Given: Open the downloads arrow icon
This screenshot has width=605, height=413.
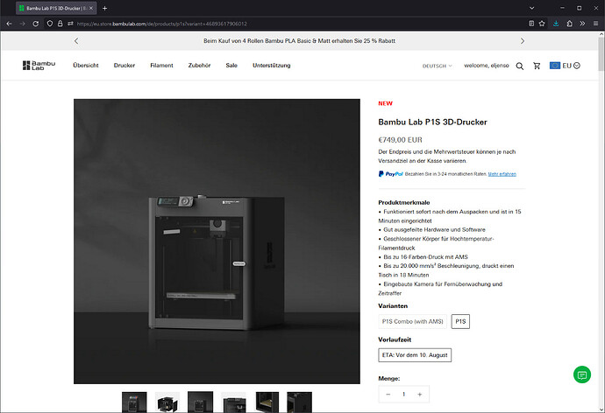Looking at the screenshot, I should tap(556, 24).
